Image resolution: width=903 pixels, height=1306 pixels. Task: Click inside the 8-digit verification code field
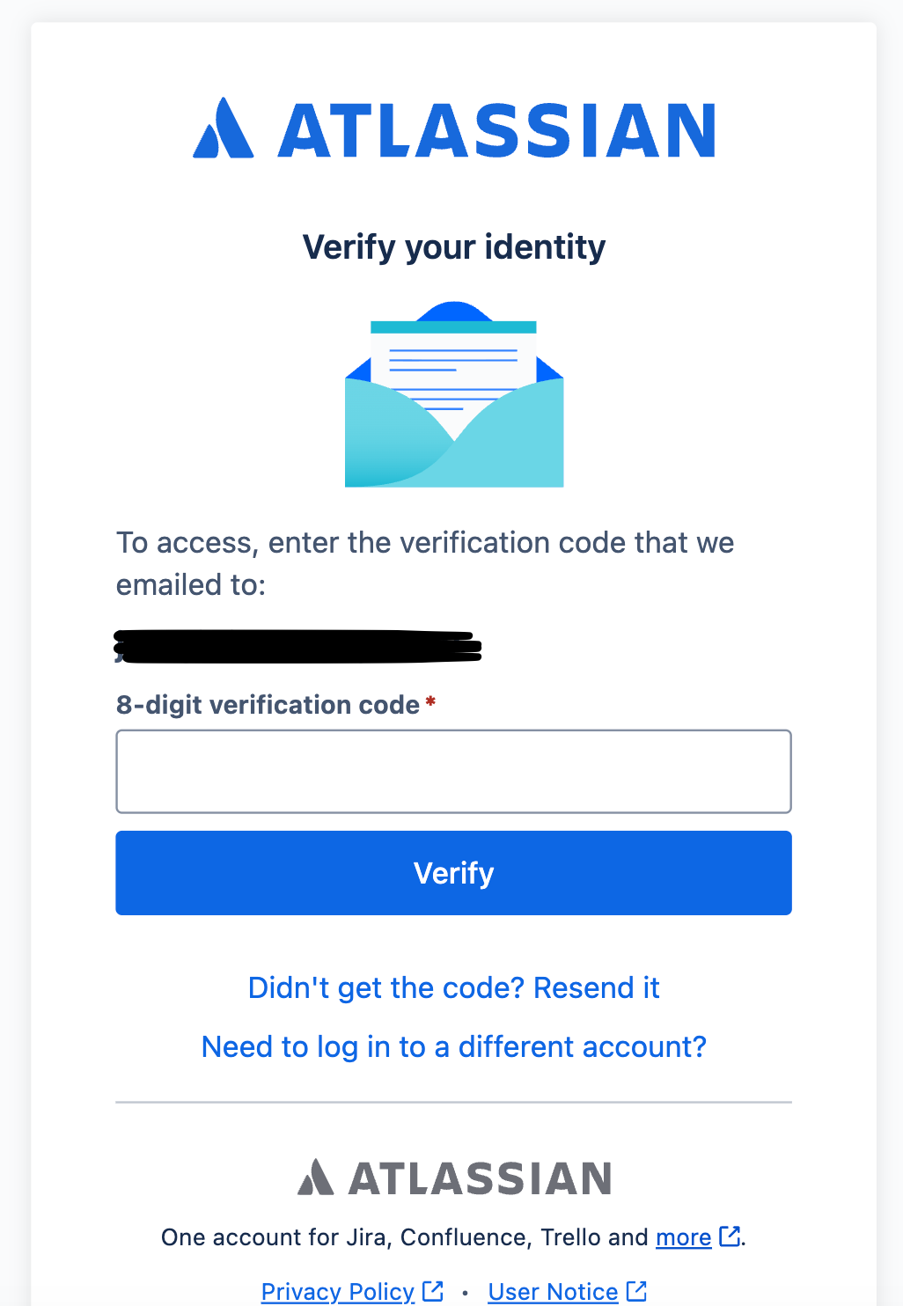click(453, 771)
